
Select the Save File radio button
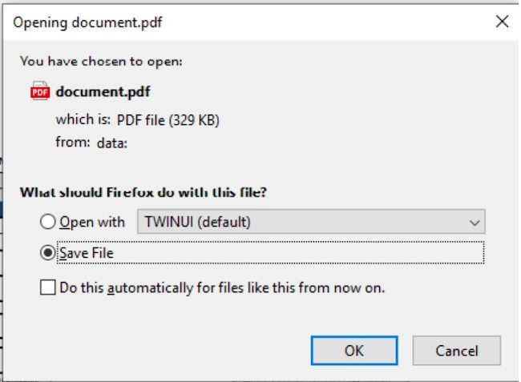coord(47,253)
